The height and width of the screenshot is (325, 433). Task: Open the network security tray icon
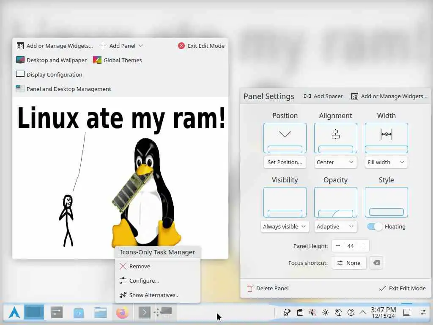pyautogui.click(x=338, y=313)
